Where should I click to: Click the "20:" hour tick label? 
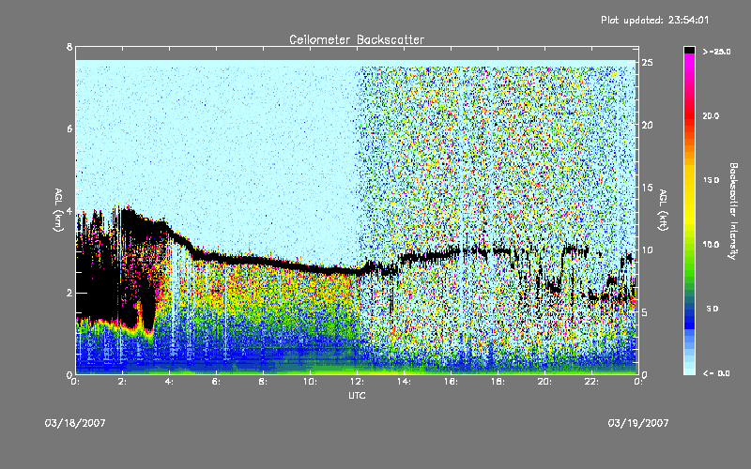[x=545, y=382]
